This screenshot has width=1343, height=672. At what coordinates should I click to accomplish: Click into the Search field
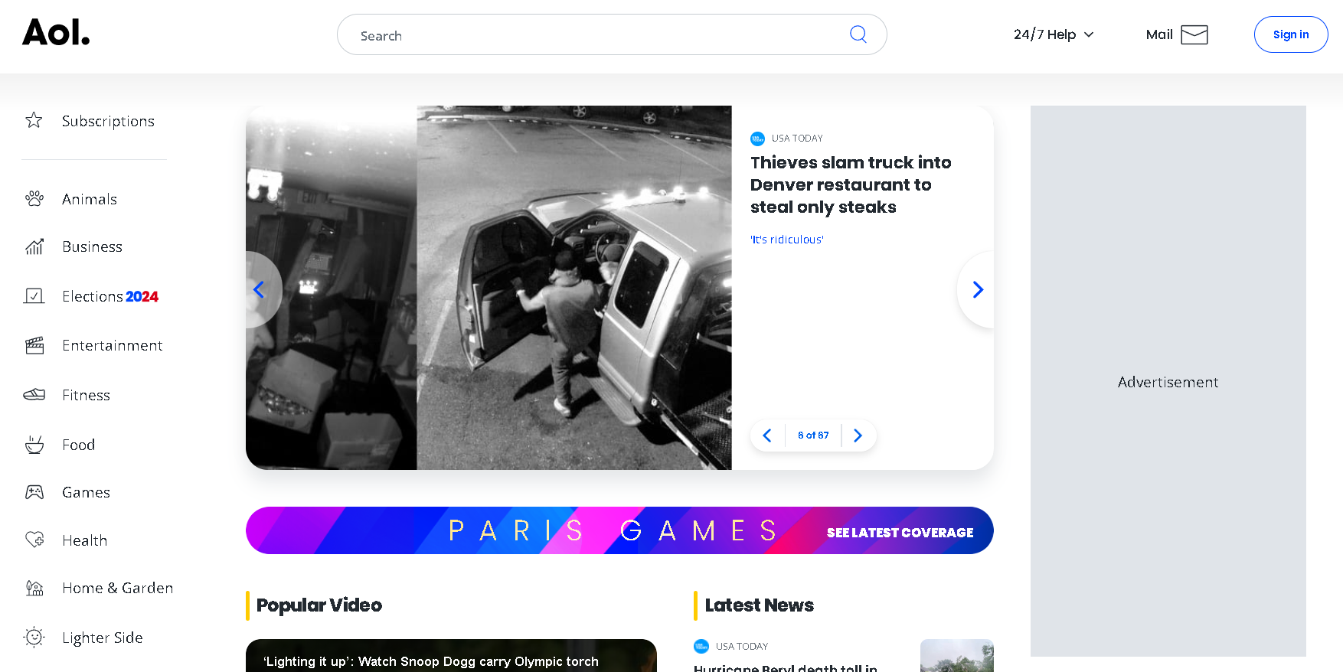pos(597,35)
